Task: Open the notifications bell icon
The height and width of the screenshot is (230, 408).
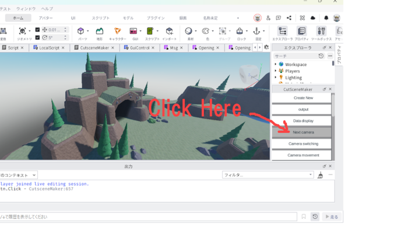Action: pos(326,18)
